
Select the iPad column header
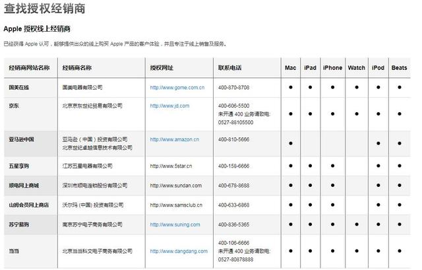pyautogui.click(x=310, y=68)
